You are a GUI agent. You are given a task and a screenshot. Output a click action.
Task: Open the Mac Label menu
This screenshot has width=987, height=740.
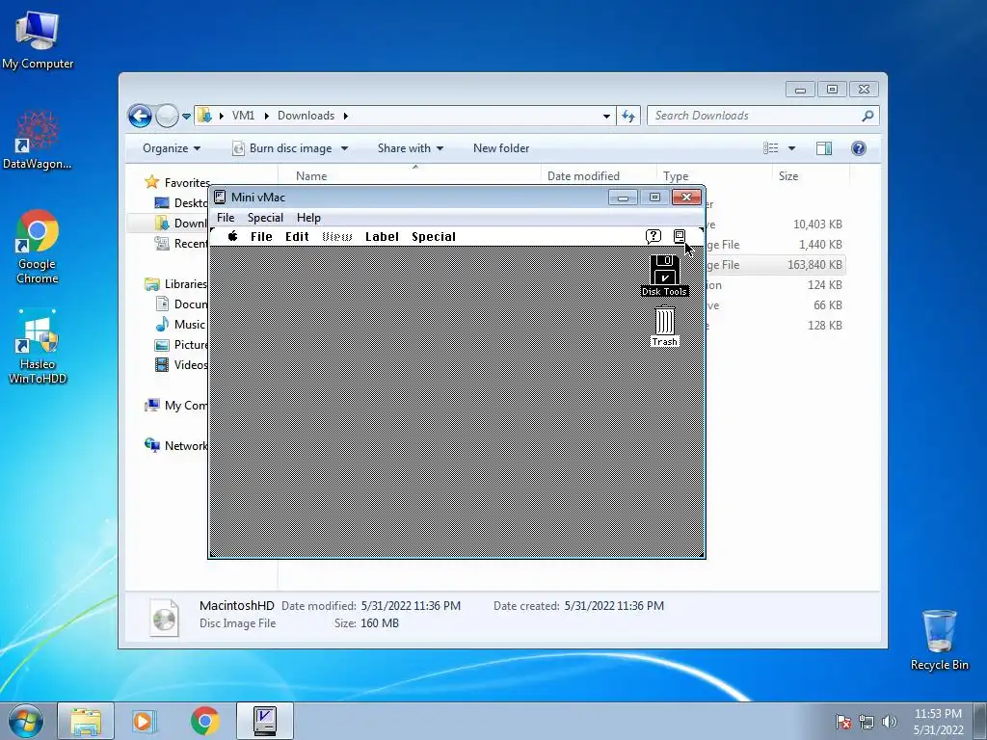tap(382, 237)
